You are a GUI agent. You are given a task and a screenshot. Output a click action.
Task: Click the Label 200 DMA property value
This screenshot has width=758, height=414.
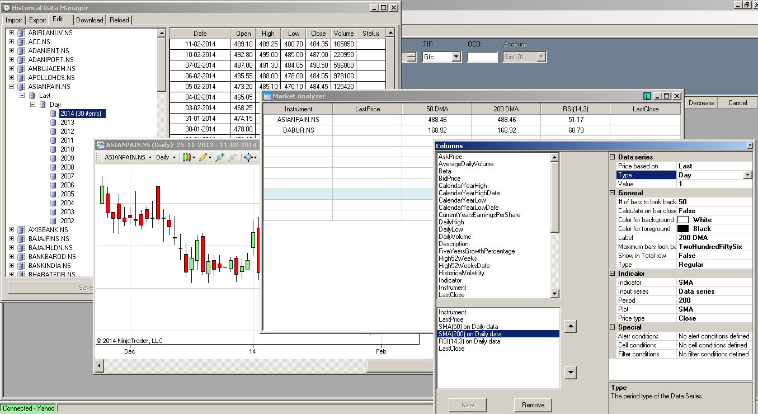(x=714, y=238)
